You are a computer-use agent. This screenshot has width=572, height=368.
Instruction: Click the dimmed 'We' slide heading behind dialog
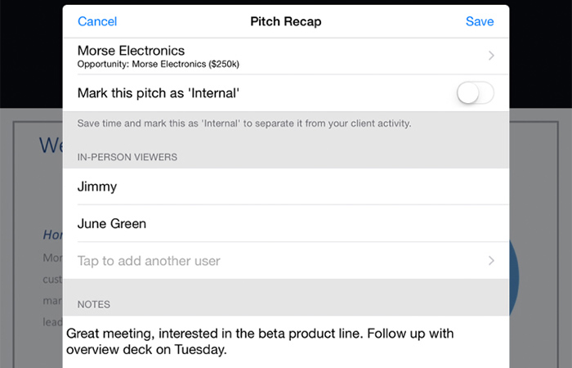pyautogui.click(x=51, y=146)
